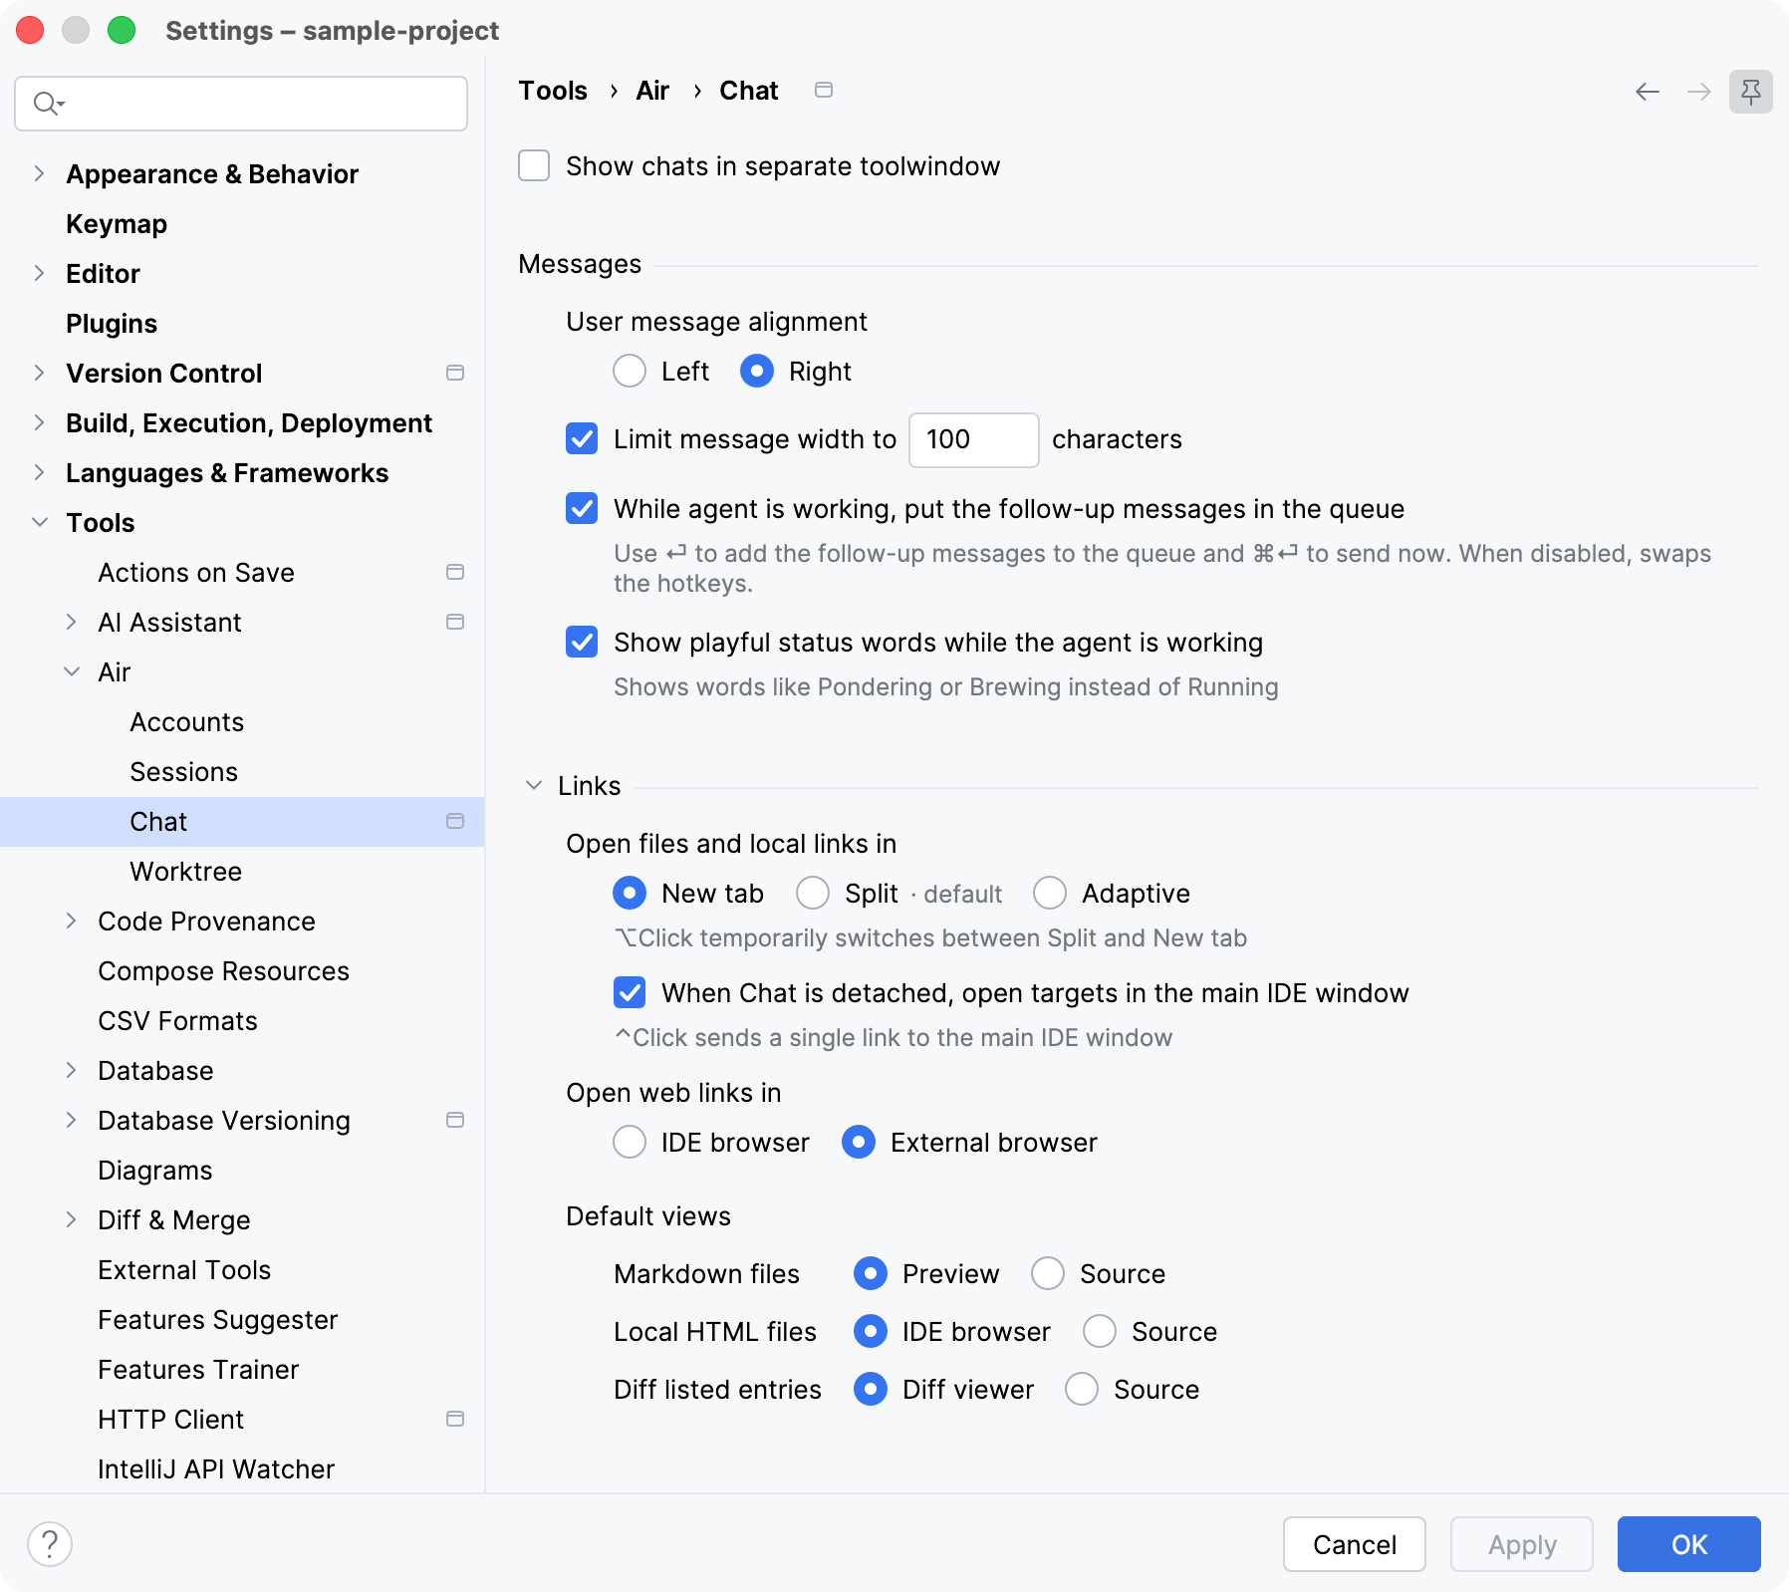The width and height of the screenshot is (1789, 1592).
Task: Collapse the Links section
Action: [534, 785]
